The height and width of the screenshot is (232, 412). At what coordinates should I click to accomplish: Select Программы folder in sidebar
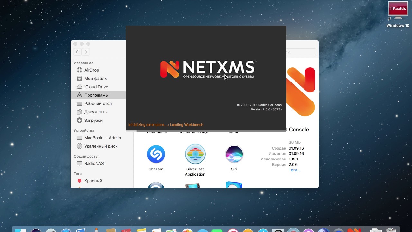(x=98, y=95)
